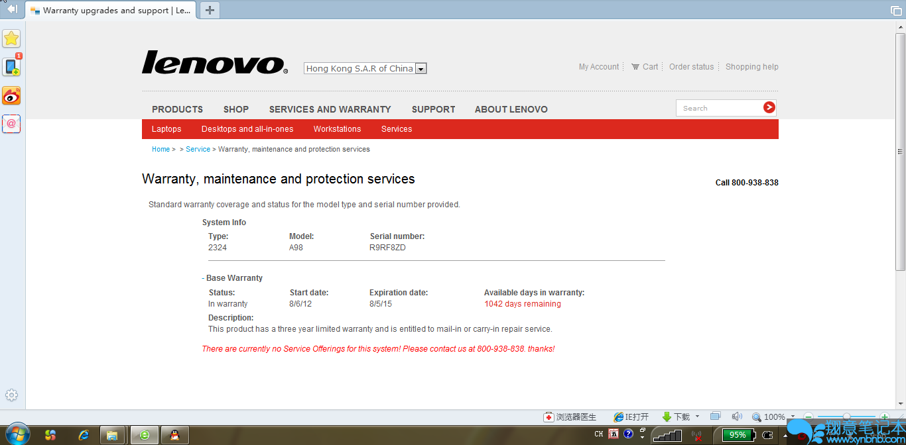Click the network signal bars tray icon
This screenshot has height=445, width=906.
pos(668,435)
